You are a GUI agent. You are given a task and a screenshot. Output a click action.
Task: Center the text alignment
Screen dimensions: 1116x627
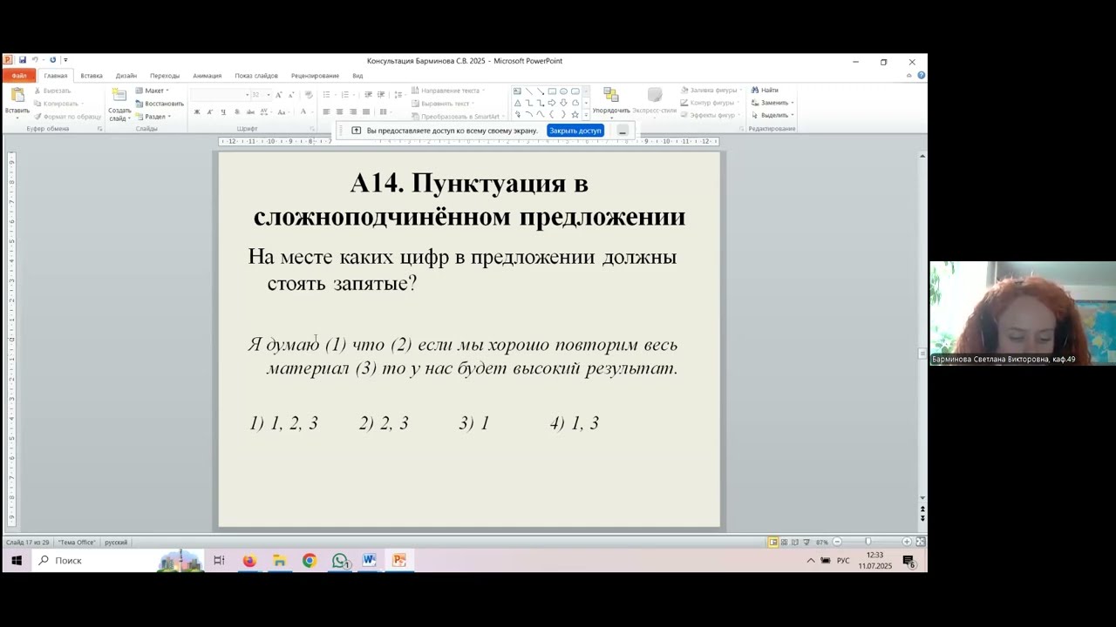340,111
